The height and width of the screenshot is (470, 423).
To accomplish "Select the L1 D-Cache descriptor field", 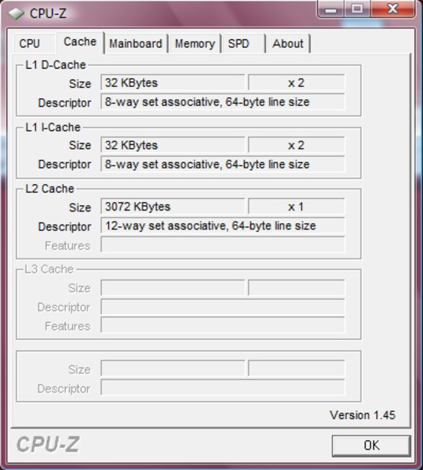I will pyautogui.click(x=223, y=102).
